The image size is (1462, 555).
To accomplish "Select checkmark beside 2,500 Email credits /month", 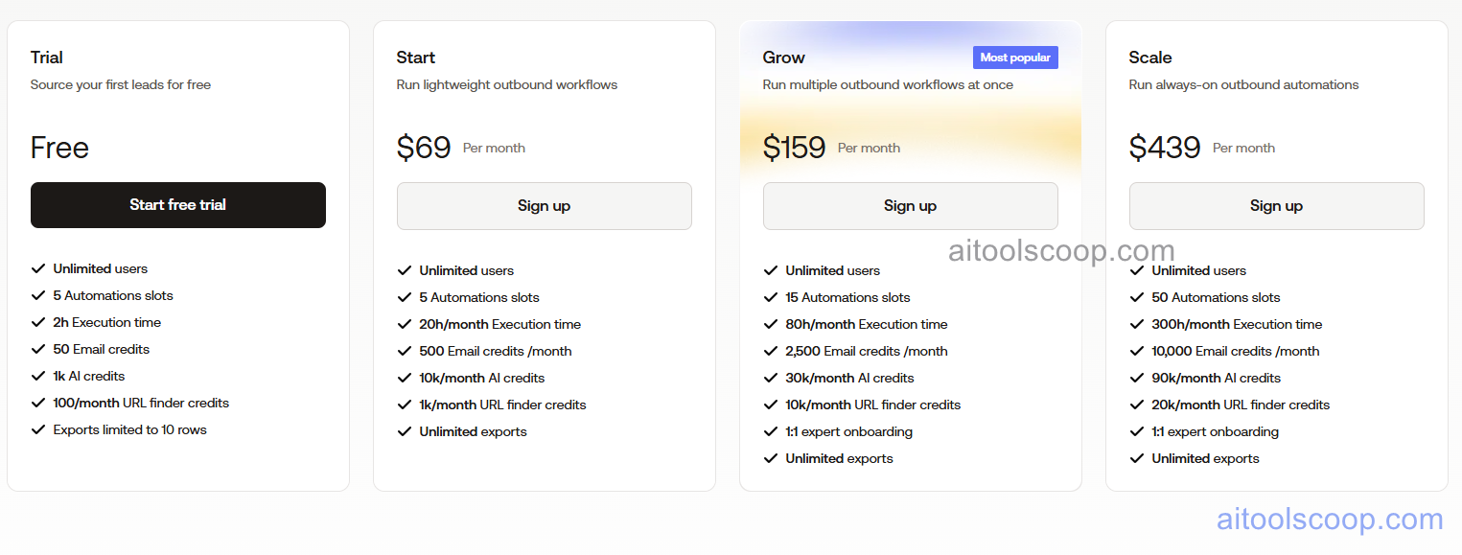I will coord(771,352).
